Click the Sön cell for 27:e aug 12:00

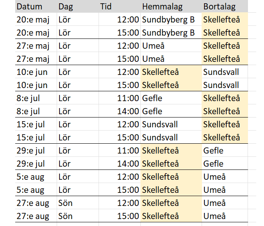(x=66, y=203)
